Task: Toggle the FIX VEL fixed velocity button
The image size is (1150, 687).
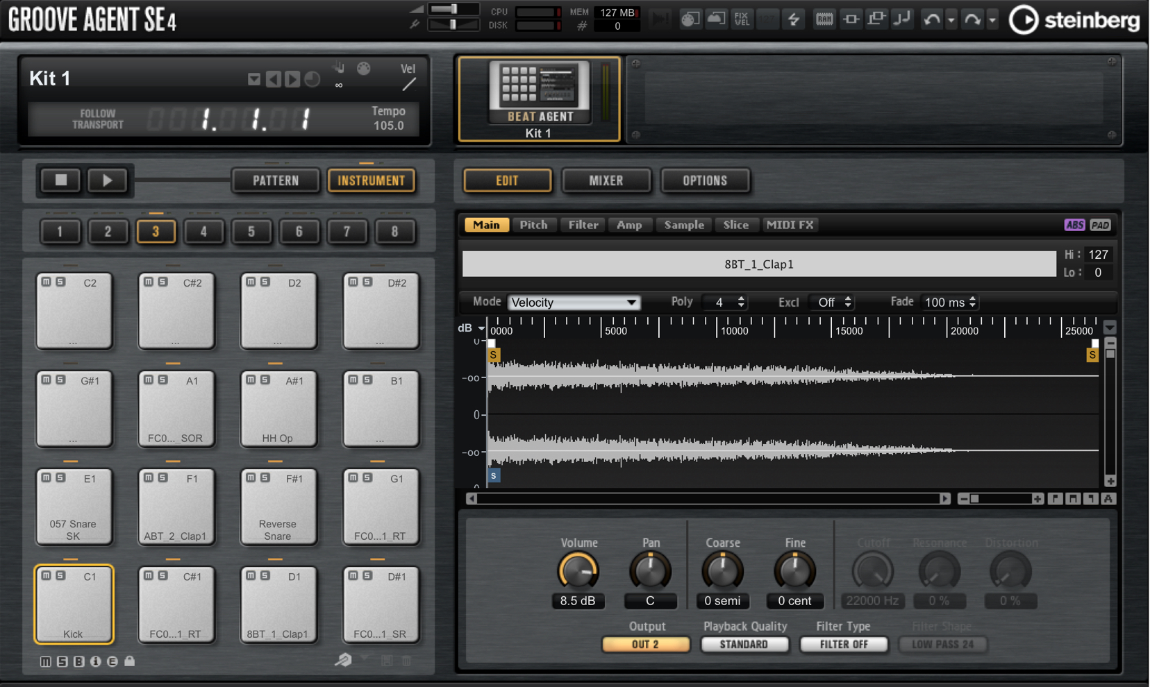Action: (x=742, y=19)
